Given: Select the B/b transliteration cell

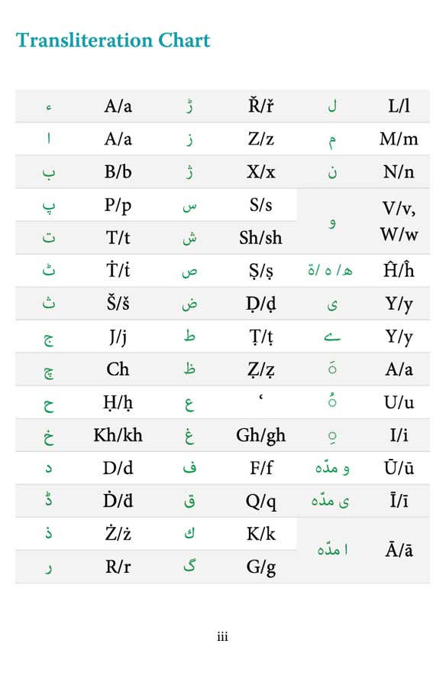Looking at the screenshot, I should click(118, 172).
